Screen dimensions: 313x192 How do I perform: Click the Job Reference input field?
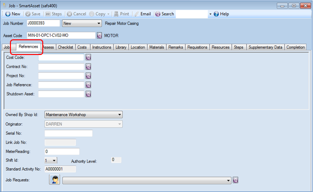(61, 85)
